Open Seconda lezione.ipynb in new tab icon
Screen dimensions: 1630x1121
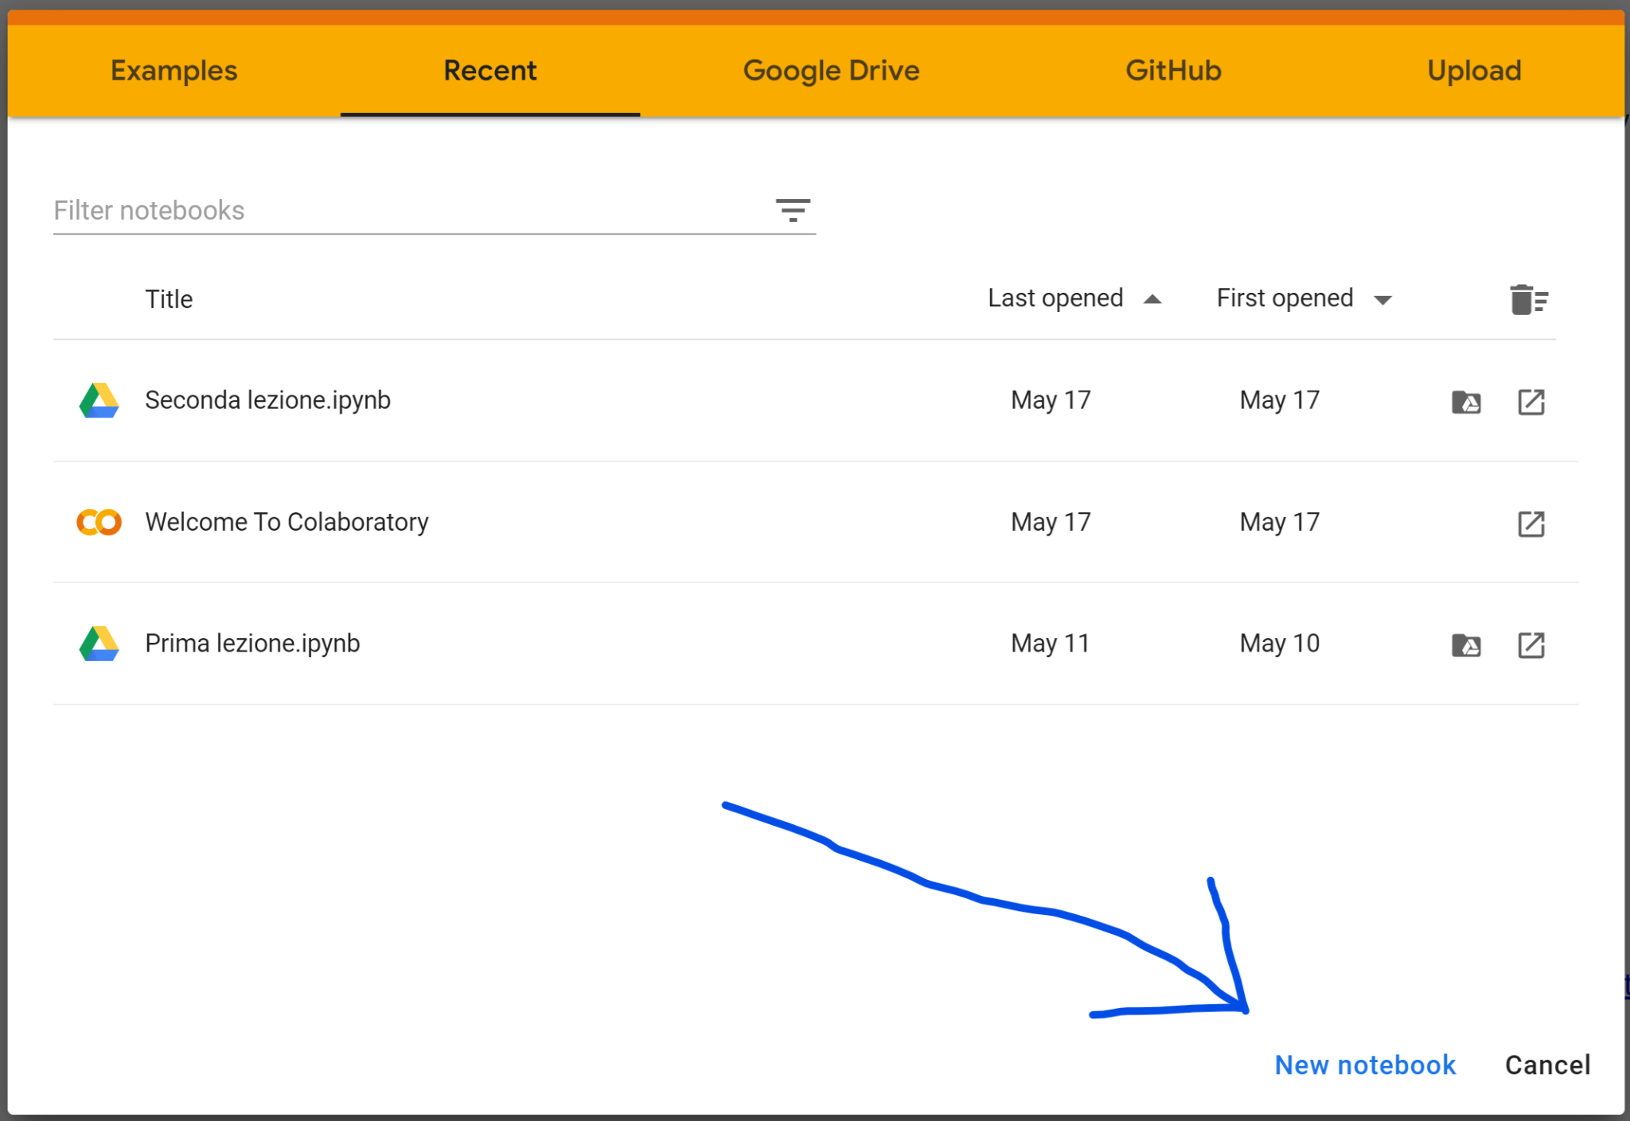tap(1531, 402)
